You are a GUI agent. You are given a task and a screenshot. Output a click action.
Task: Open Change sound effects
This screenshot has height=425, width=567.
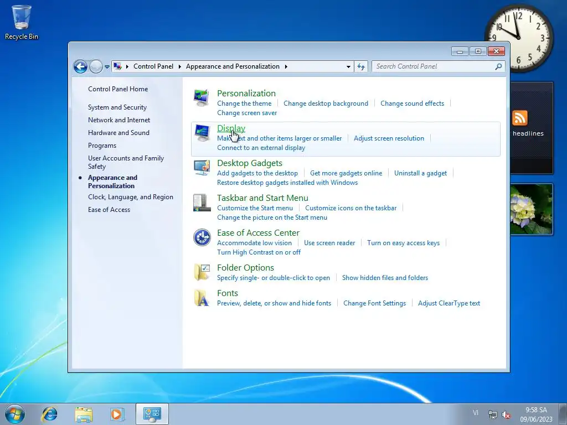click(x=412, y=103)
